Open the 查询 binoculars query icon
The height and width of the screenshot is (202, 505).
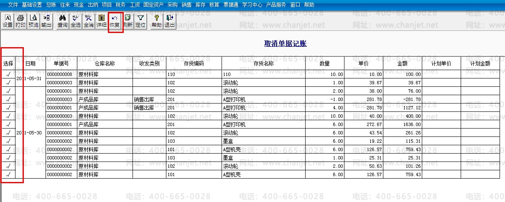pos(63,21)
